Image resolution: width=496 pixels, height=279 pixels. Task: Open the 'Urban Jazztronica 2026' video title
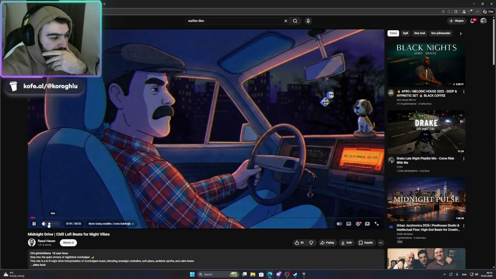(428, 227)
